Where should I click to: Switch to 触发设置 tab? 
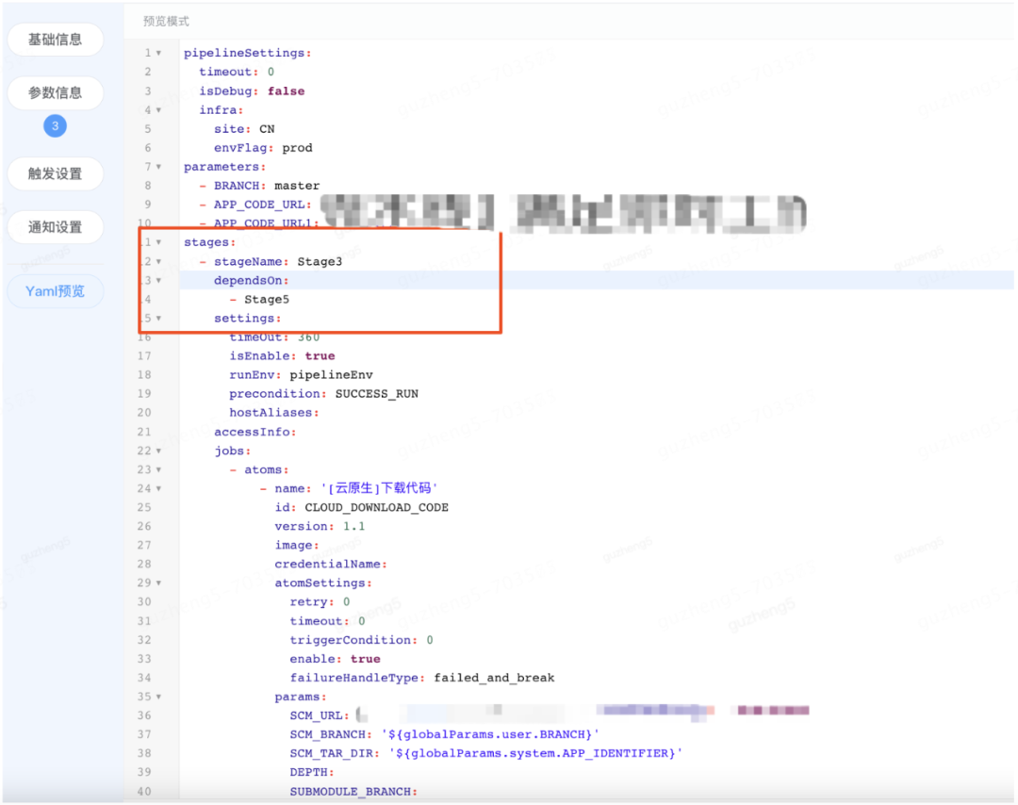56,173
